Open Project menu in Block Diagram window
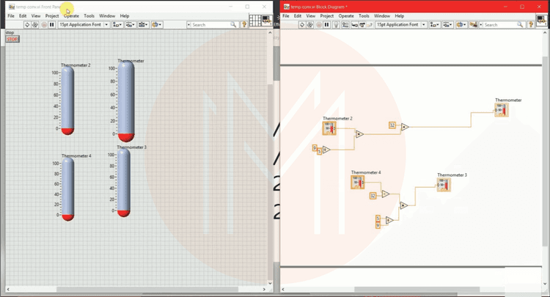 coord(327,16)
